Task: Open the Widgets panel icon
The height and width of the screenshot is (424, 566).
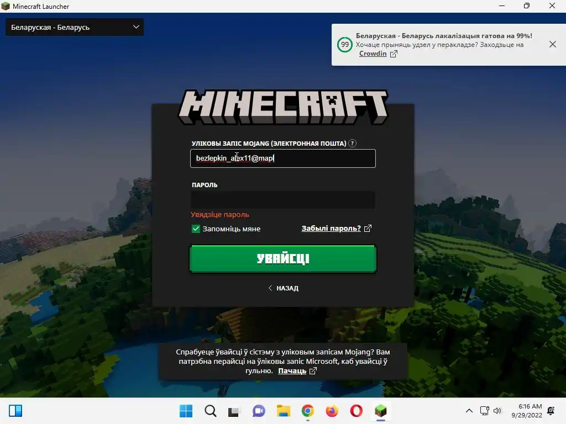Action: pos(15,411)
